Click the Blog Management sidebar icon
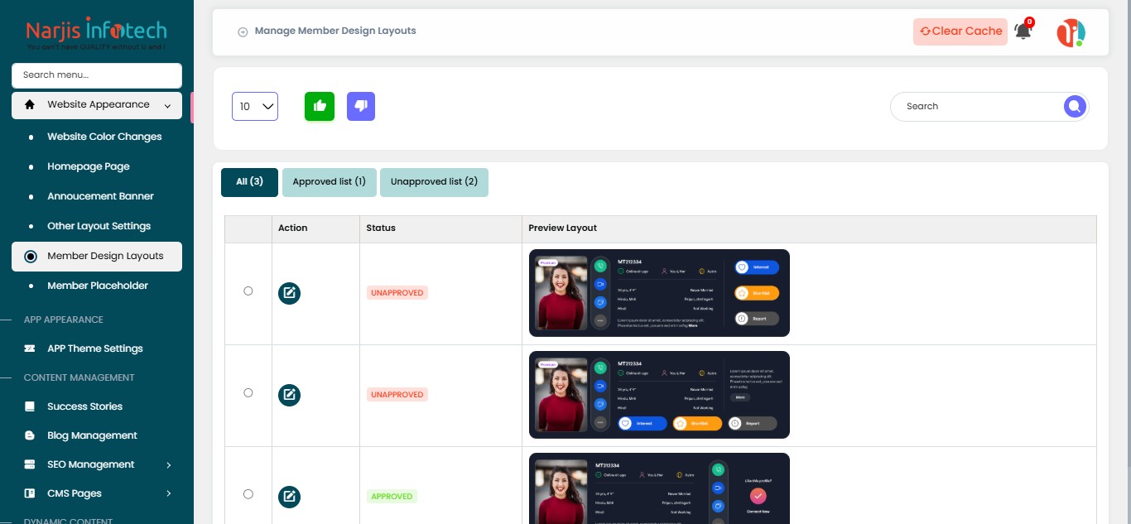Screen dimensions: 1131x524 [x=31, y=435]
